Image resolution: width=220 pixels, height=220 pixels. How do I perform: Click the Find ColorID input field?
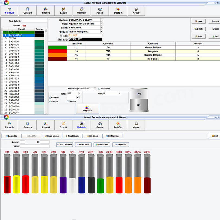tap(34, 21)
